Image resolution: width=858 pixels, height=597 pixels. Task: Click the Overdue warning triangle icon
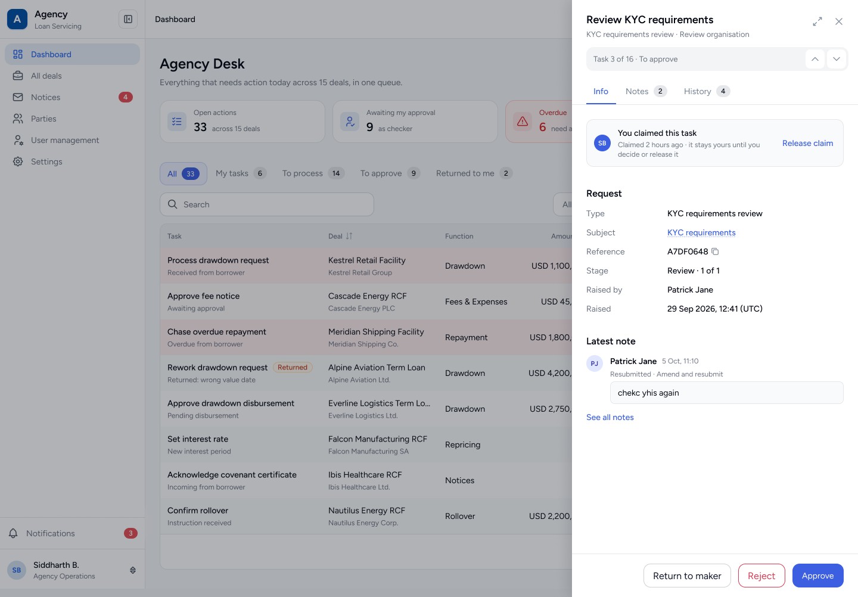coord(523,122)
